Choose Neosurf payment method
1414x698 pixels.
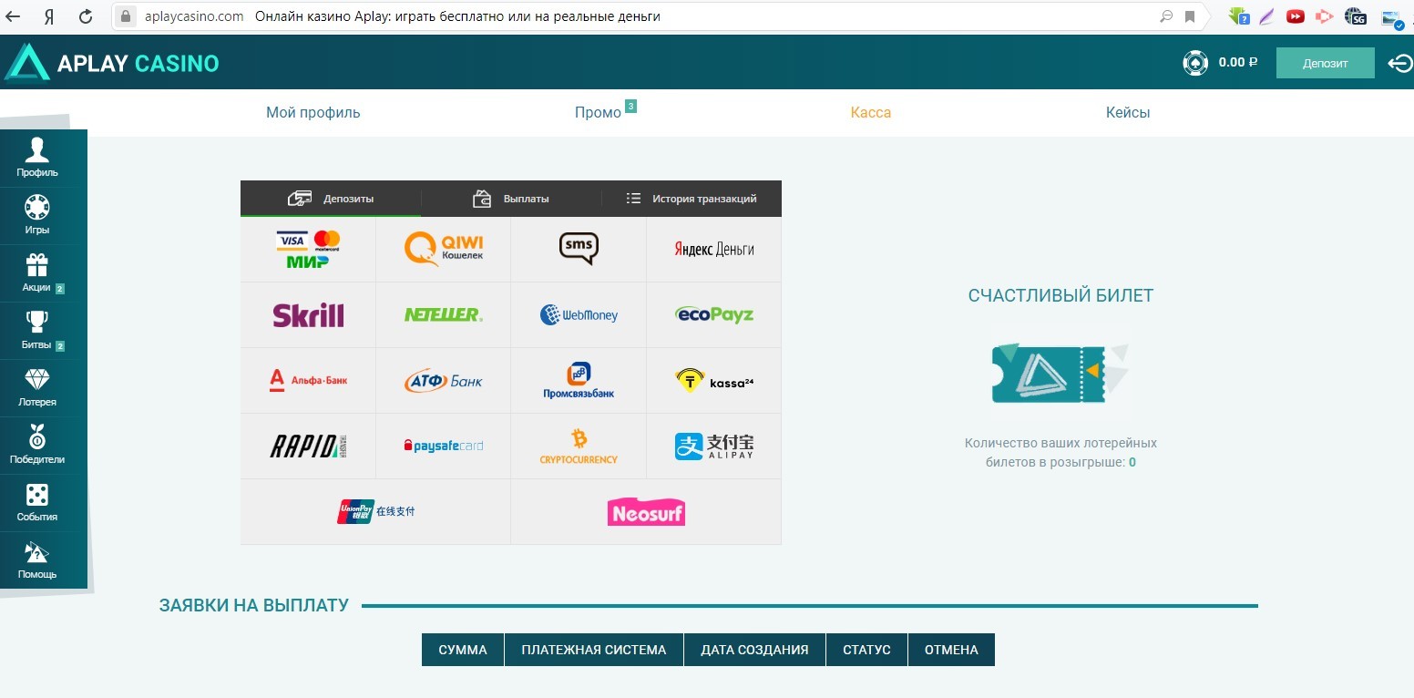click(646, 512)
